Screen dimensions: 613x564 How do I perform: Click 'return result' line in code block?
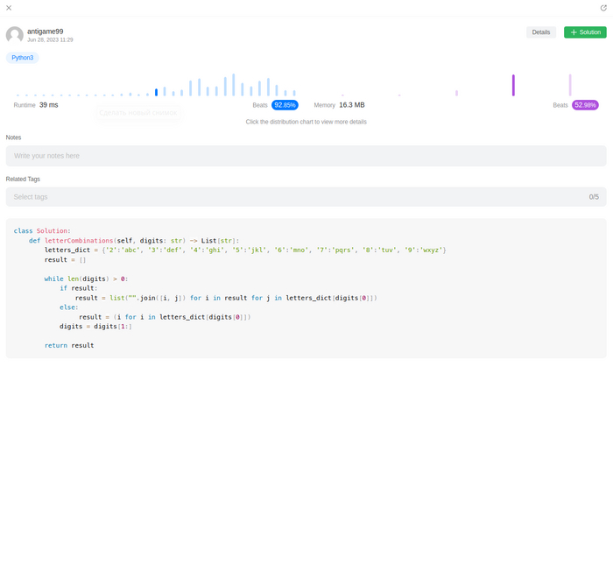(69, 346)
